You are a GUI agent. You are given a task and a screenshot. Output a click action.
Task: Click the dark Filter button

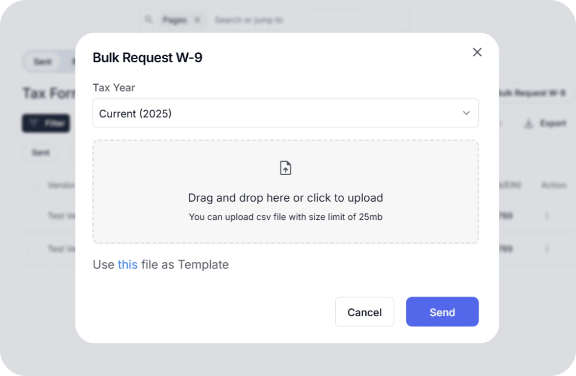(x=46, y=123)
